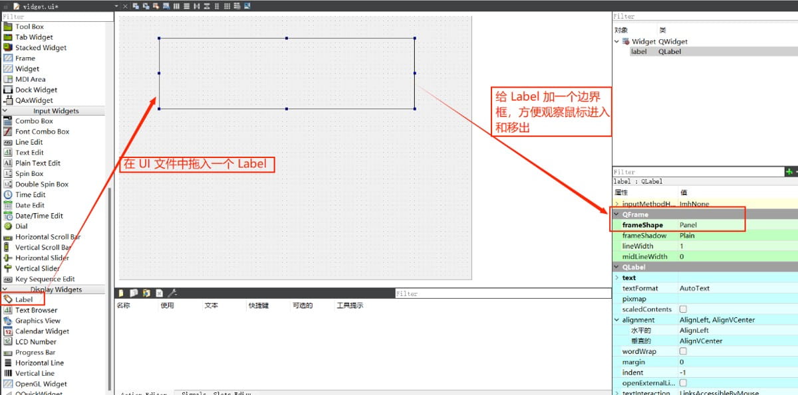Collapse the QFrame property group
The height and width of the screenshot is (395, 798).
coord(616,214)
